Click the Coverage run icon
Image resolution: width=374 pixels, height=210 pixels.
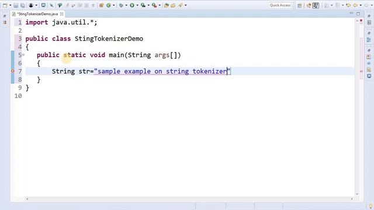coord(143,5)
